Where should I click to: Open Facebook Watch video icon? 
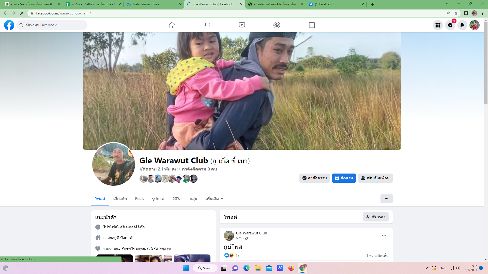[x=242, y=25]
